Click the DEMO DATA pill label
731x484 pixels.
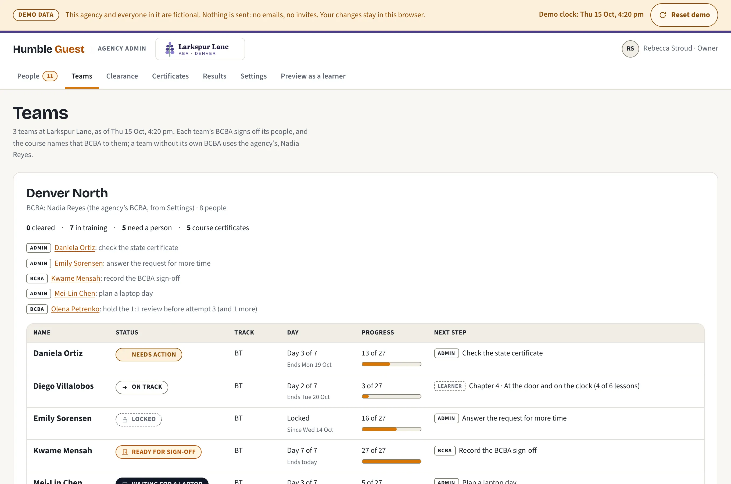[36, 15]
